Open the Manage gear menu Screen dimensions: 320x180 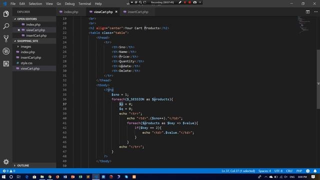(x=6, y=162)
